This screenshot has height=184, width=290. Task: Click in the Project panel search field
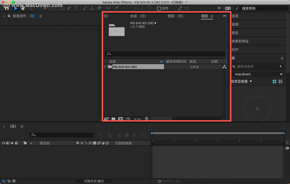(165, 54)
